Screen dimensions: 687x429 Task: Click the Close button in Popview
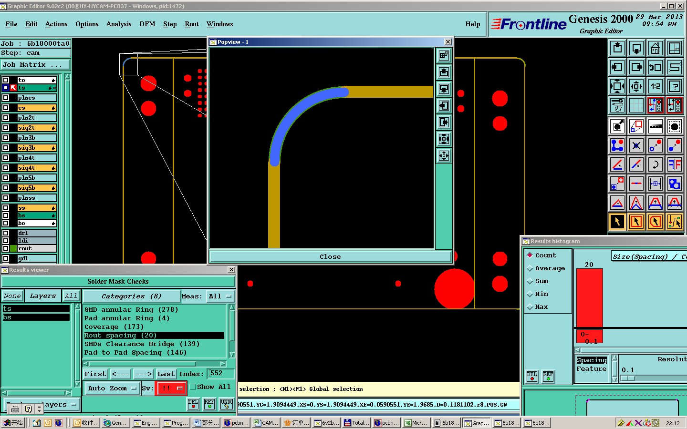[330, 256]
